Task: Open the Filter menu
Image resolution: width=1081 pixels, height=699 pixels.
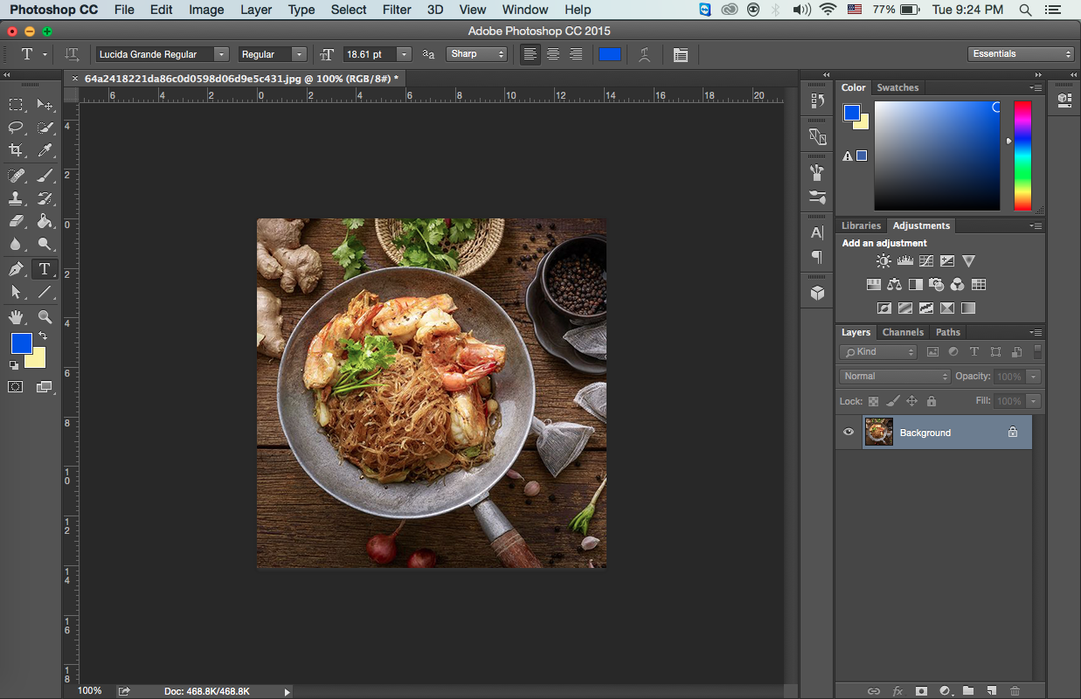Action: [x=397, y=10]
